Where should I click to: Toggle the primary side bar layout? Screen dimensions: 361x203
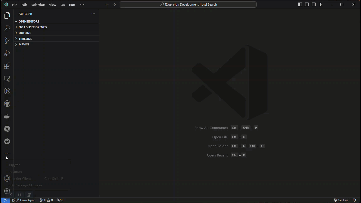coord(300,5)
